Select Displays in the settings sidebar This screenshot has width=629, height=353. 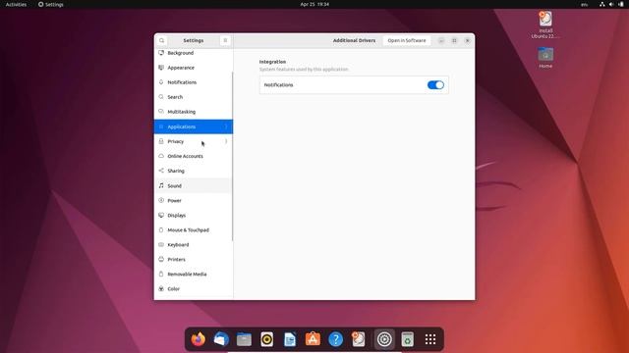[194, 216]
